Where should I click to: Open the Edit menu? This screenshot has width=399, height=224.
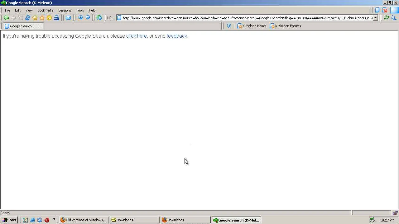coord(18,10)
